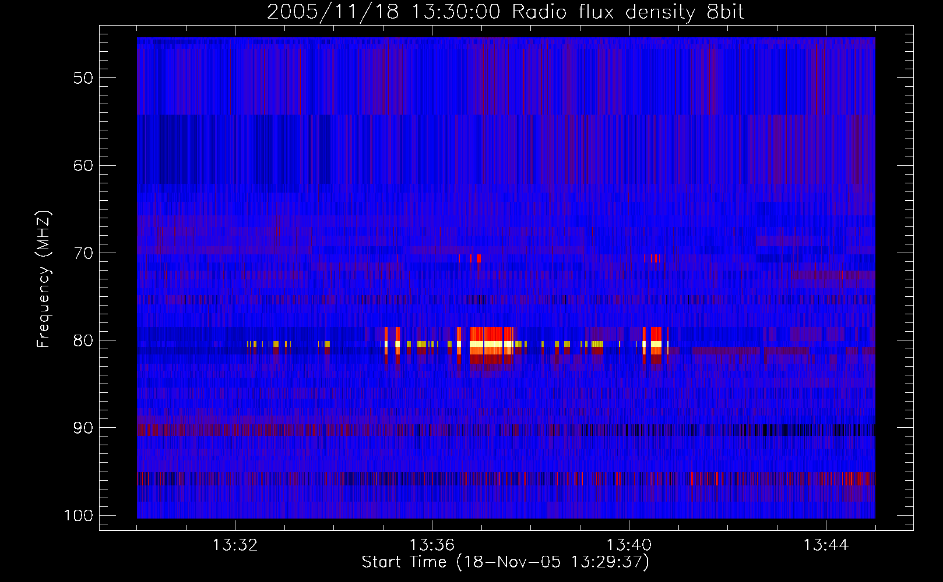Click the 70 frequency tick label
The height and width of the screenshot is (582, 943).
pyautogui.click(x=83, y=253)
